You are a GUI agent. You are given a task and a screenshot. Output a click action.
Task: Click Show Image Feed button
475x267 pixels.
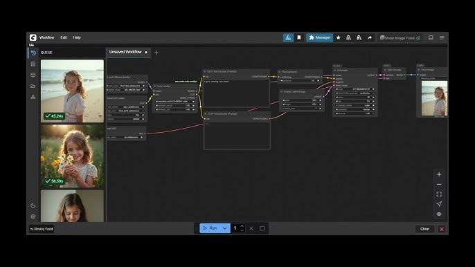coord(400,38)
